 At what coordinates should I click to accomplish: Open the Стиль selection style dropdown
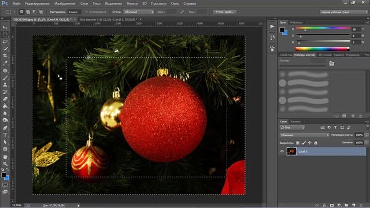tap(138, 12)
